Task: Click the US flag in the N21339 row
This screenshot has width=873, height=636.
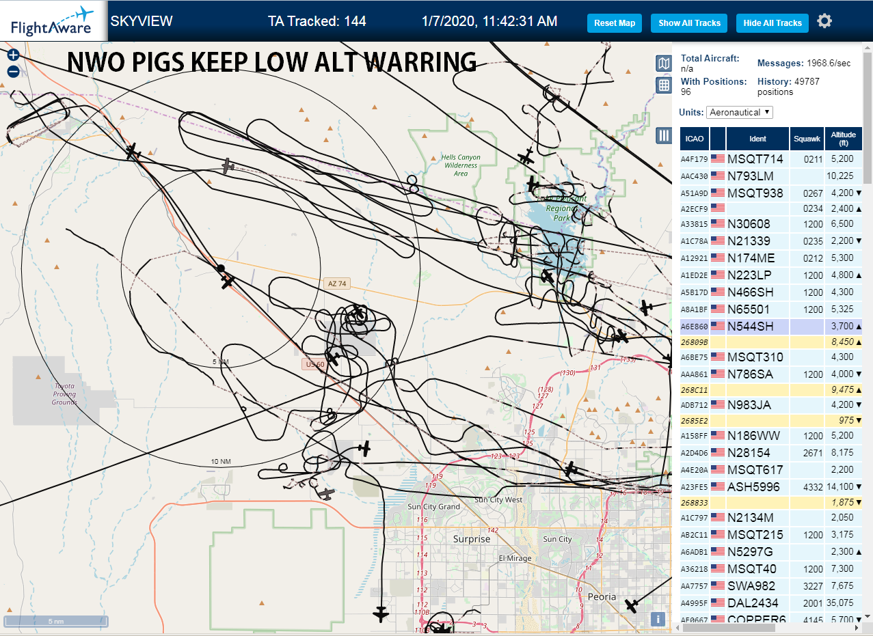Action: (x=718, y=240)
